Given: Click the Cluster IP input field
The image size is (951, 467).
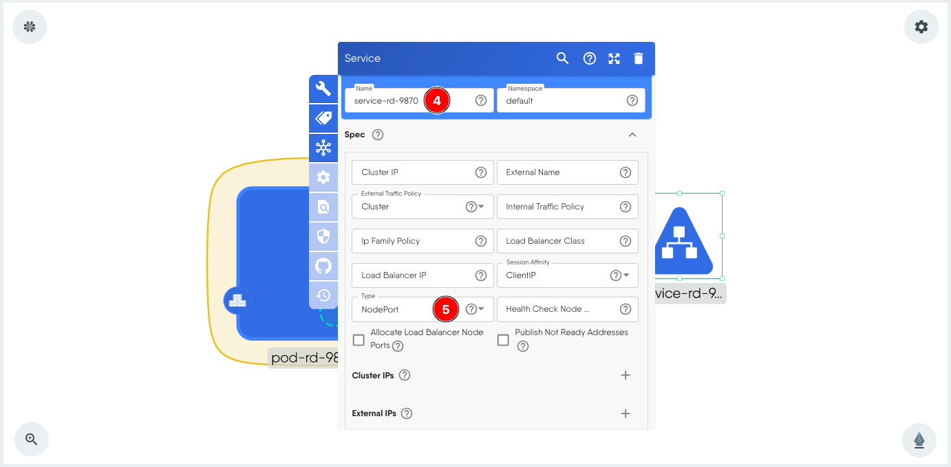Looking at the screenshot, I should point(413,172).
